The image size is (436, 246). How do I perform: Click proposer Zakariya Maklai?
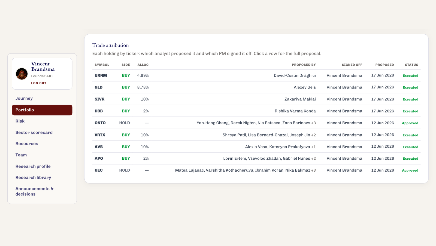tap(300, 99)
